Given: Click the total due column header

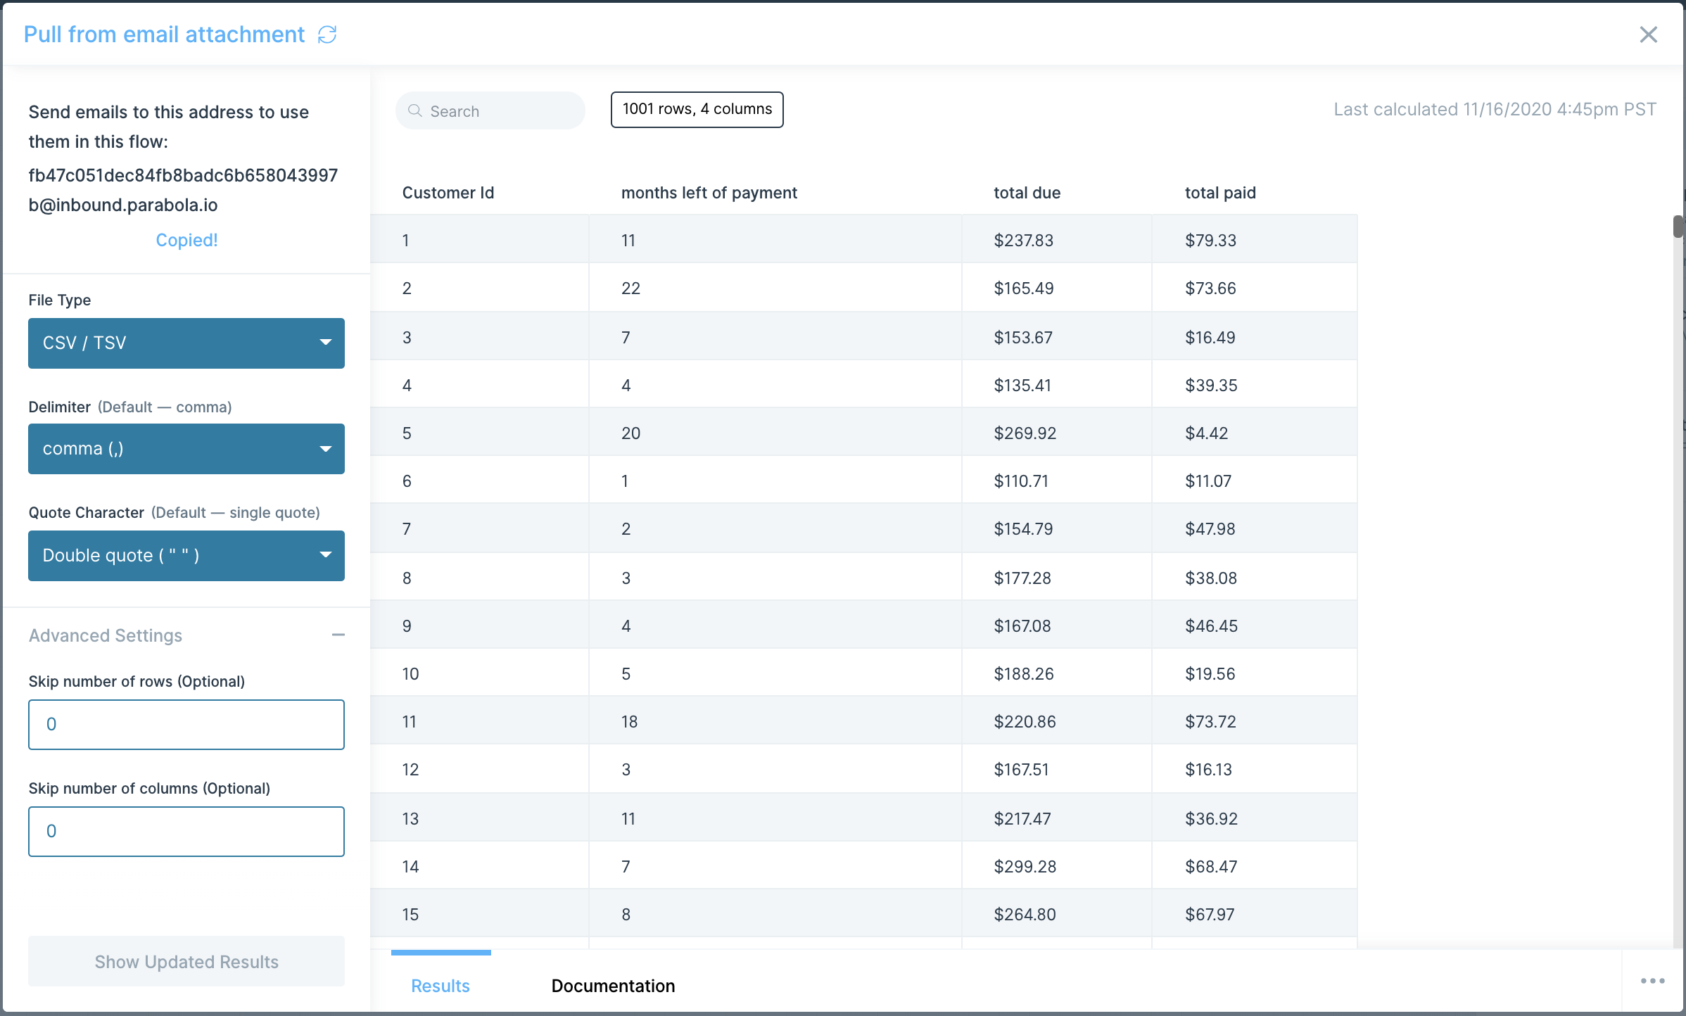Looking at the screenshot, I should point(1027,193).
